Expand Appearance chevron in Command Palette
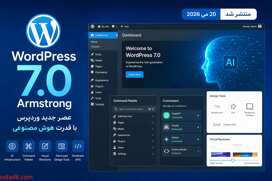The image size is (272, 181). 153,135
